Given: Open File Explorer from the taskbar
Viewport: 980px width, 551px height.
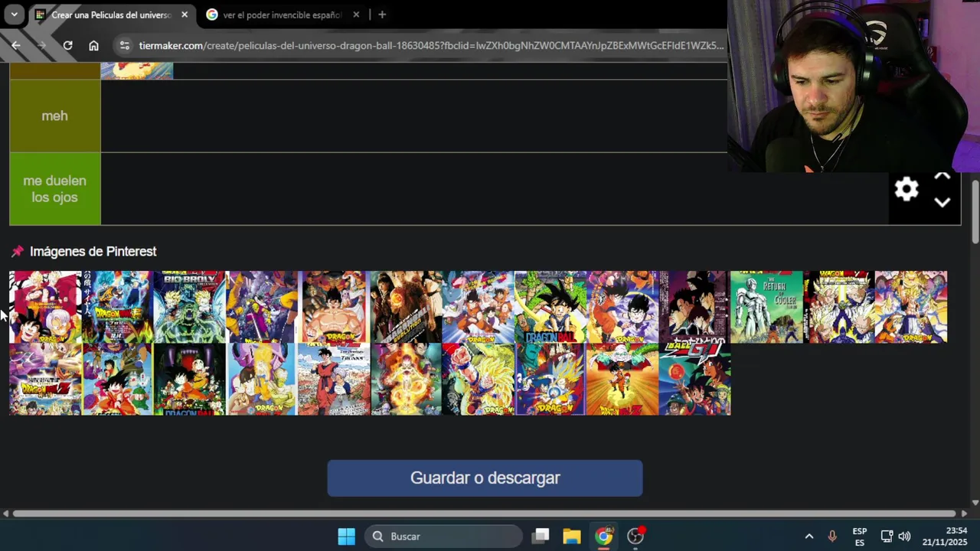Looking at the screenshot, I should pos(572,536).
